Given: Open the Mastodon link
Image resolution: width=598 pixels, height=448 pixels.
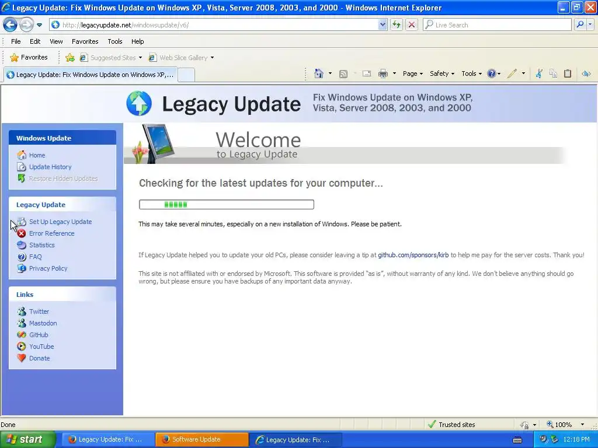Looking at the screenshot, I should 43,323.
